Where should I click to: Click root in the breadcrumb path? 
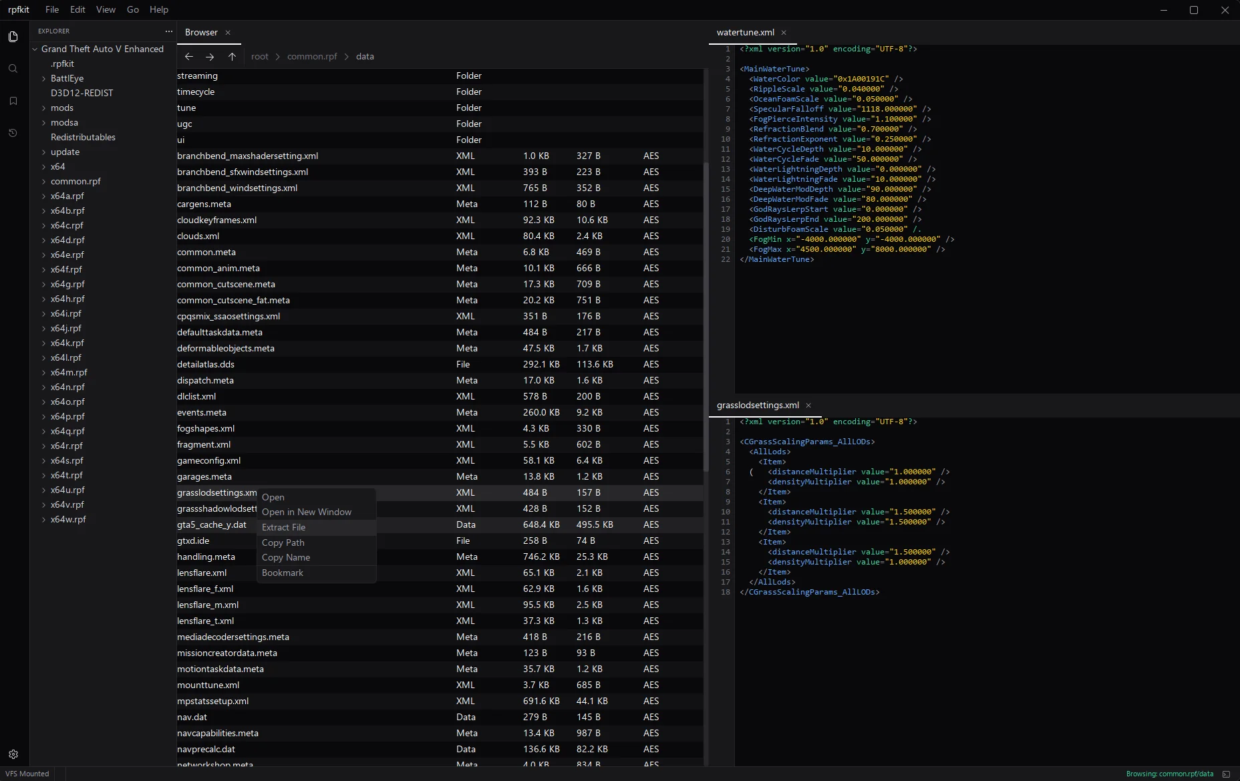[260, 57]
